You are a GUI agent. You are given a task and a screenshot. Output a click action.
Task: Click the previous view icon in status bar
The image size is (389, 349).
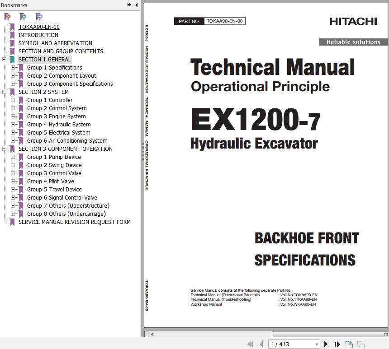(349, 344)
